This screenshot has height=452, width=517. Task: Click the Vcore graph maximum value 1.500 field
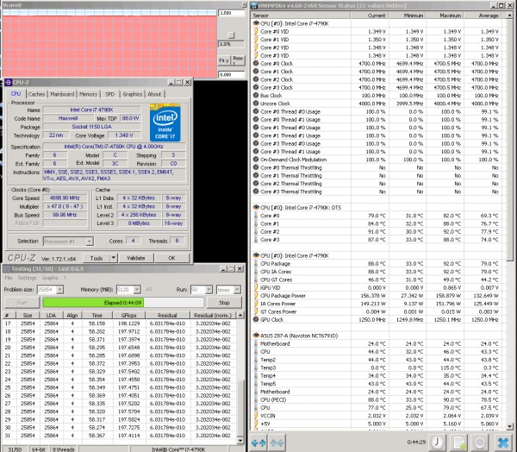click(x=231, y=13)
